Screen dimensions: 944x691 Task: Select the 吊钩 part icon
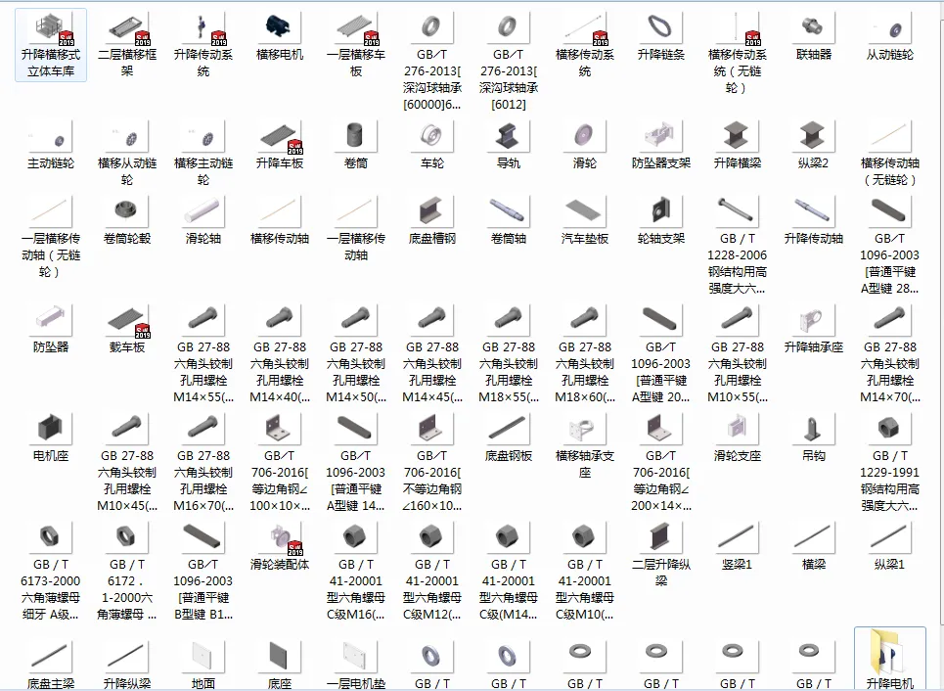(x=814, y=429)
